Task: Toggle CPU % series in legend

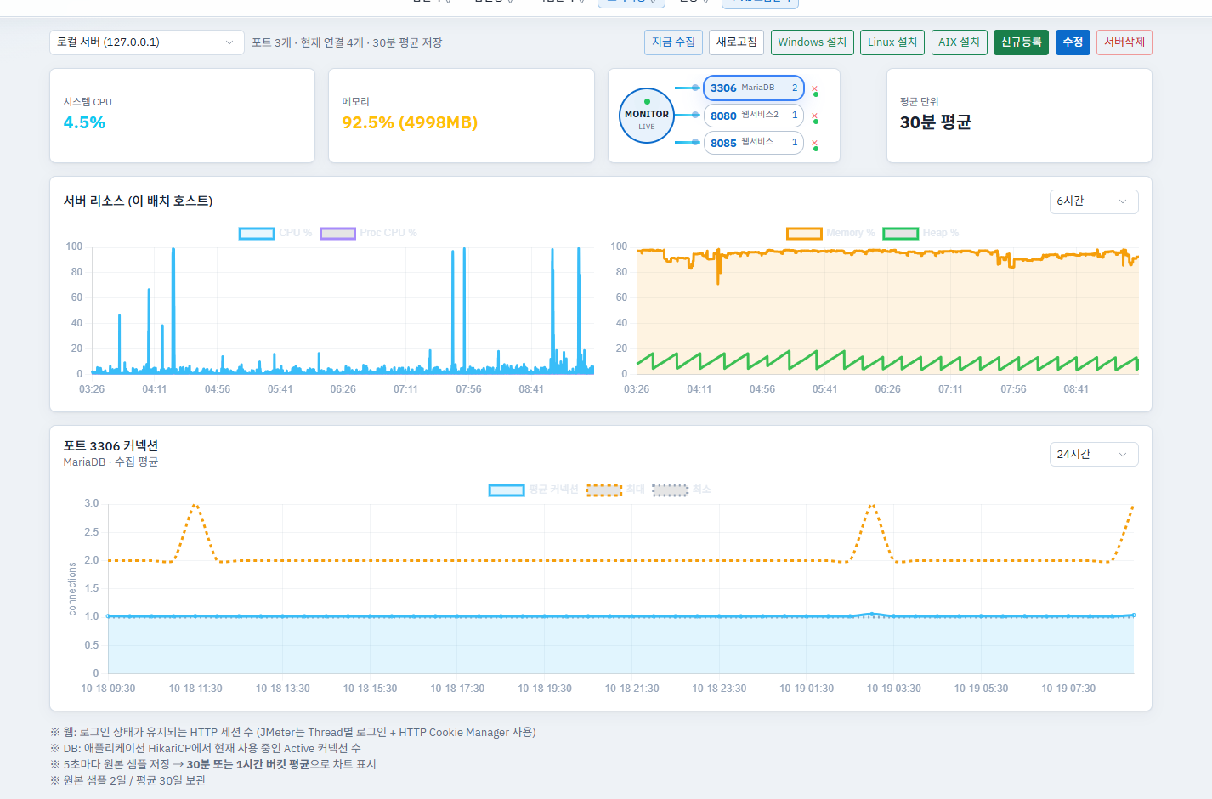Action: tap(275, 233)
